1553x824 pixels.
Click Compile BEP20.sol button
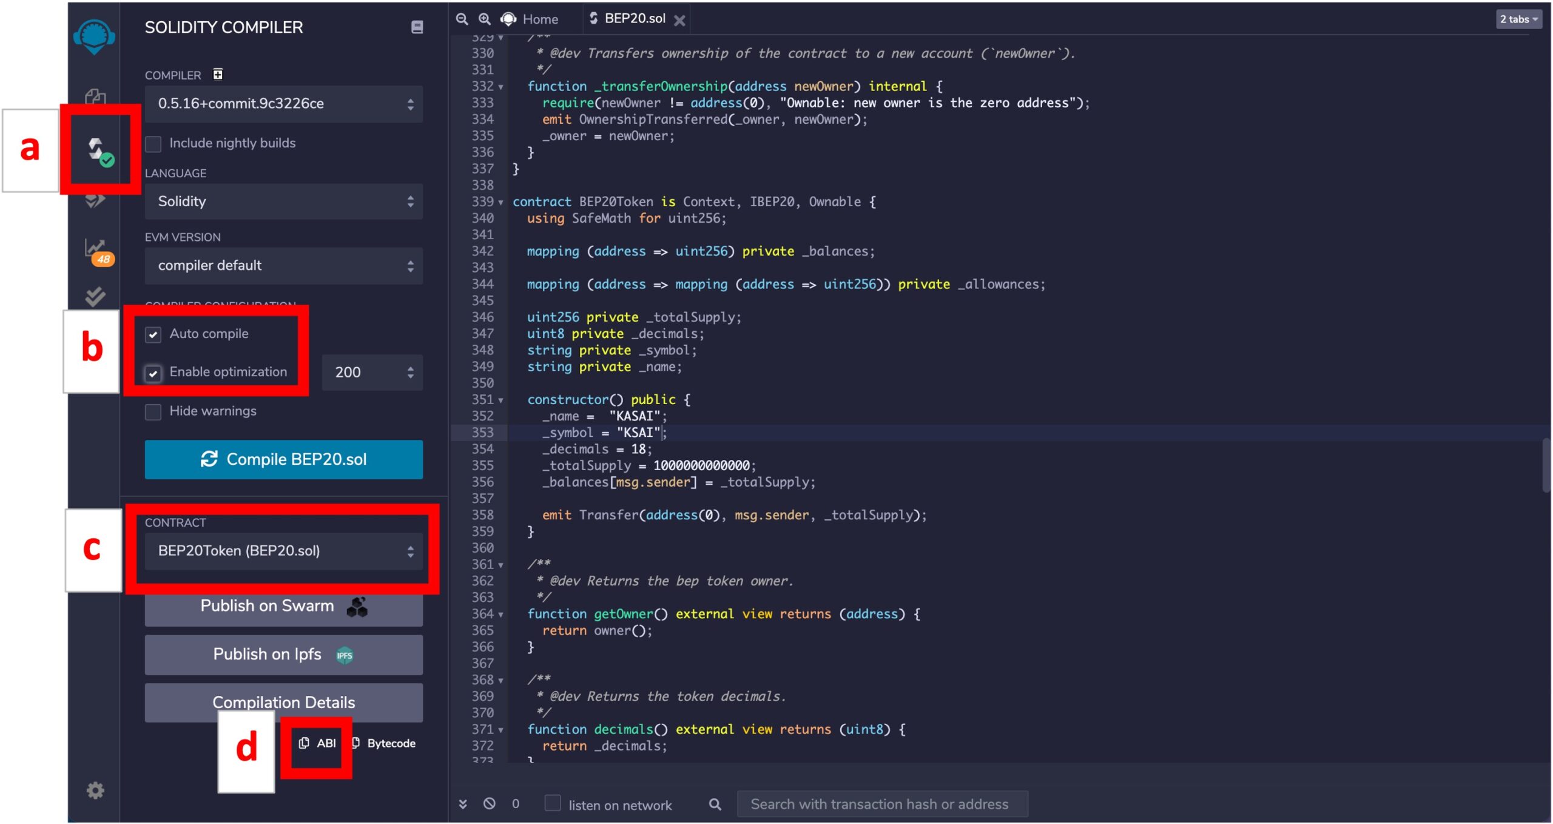click(283, 459)
